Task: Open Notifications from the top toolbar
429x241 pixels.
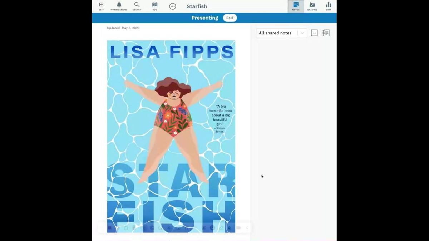Action: (x=119, y=5)
